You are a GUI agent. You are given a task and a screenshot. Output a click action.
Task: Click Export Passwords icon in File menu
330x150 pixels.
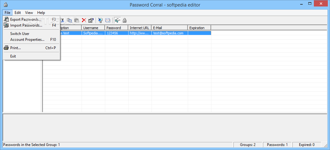click(6, 19)
